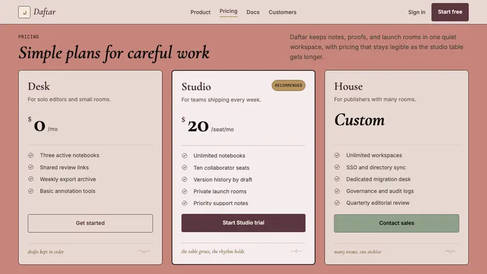Click check icon beside Version history by draft
This screenshot has width=487, height=274.
click(x=184, y=179)
